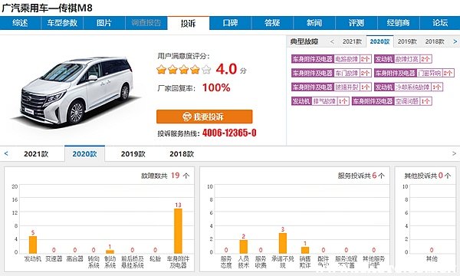
Task: Click the left arrow in 典型故障 year selector
Action: coord(332,41)
